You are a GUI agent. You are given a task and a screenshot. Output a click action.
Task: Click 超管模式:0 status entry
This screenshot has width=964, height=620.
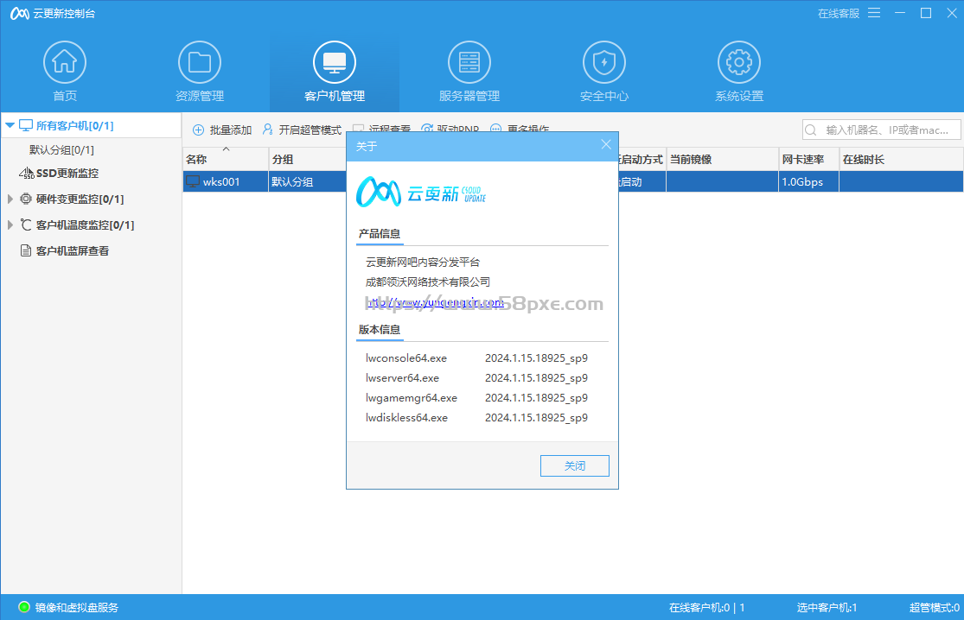click(934, 607)
